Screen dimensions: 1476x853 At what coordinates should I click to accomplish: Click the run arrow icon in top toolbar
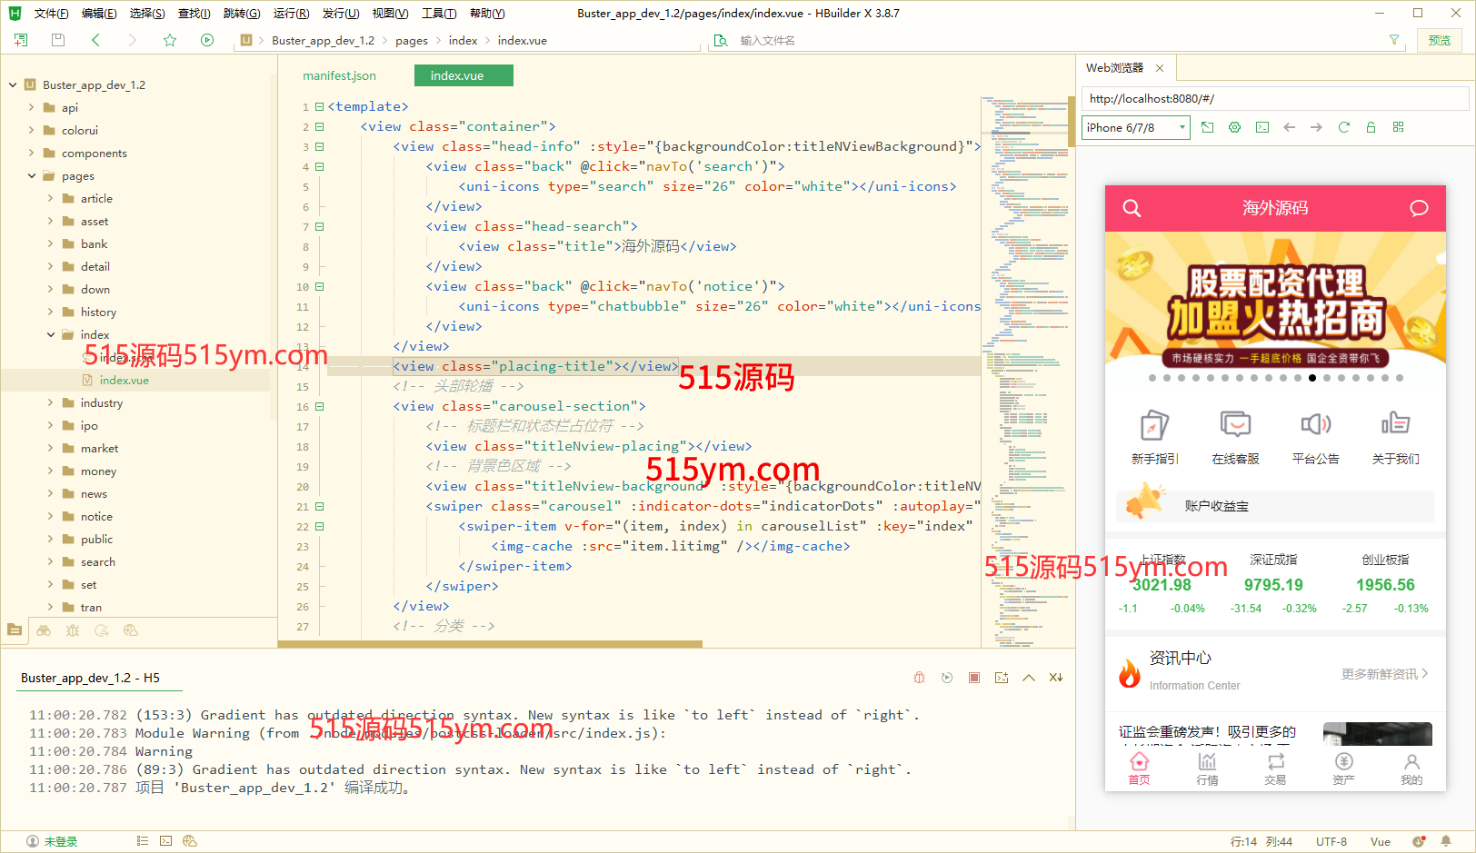[x=207, y=40]
